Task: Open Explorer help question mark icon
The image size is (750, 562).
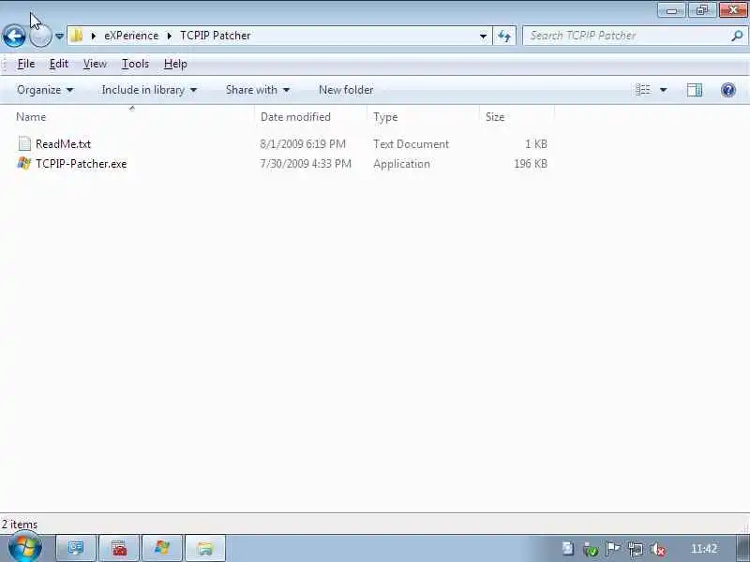Action: pyautogui.click(x=728, y=90)
